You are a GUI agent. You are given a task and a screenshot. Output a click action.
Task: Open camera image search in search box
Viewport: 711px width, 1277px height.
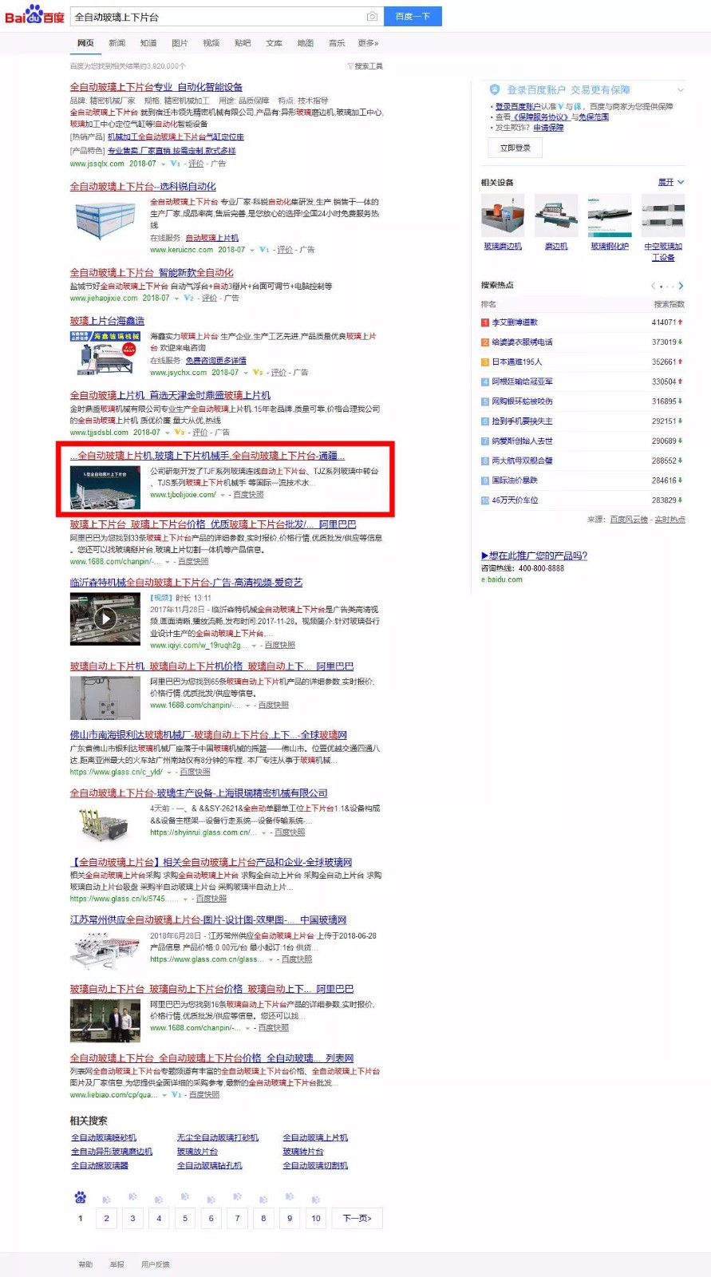(372, 17)
